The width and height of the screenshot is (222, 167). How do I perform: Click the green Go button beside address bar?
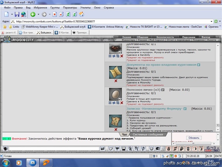216,22
